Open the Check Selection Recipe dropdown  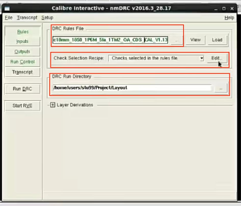coord(156,58)
